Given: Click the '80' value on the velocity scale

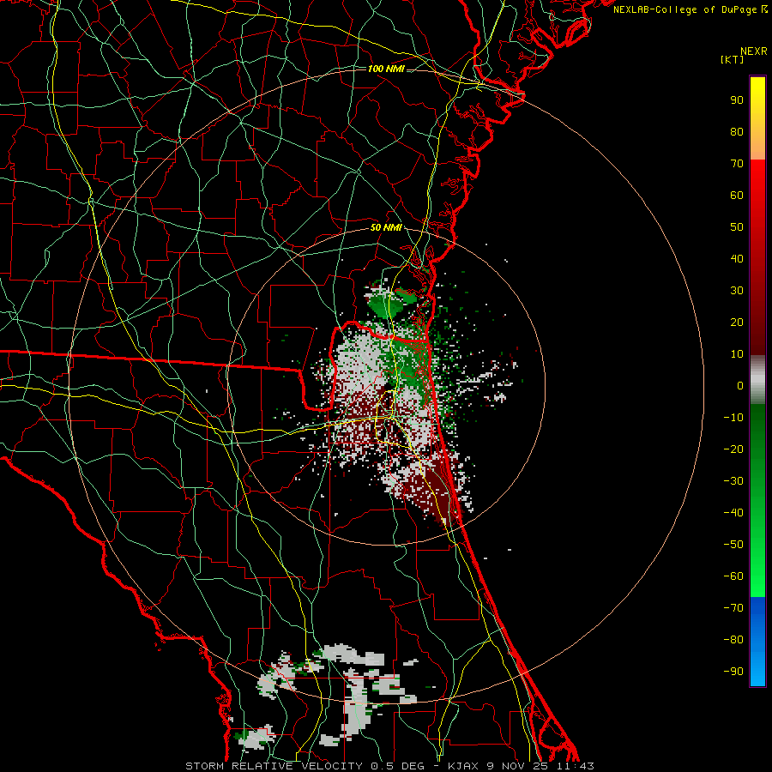Looking at the screenshot, I should [737, 132].
